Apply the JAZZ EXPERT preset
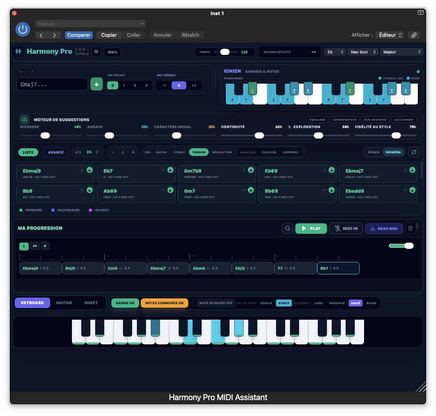Screen dimensions: 436x416 (404, 120)
